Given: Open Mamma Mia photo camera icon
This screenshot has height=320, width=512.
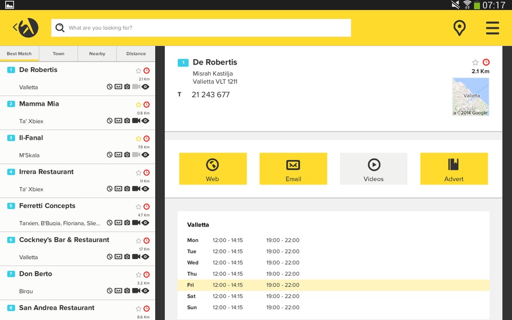Looking at the screenshot, I should coord(127,121).
